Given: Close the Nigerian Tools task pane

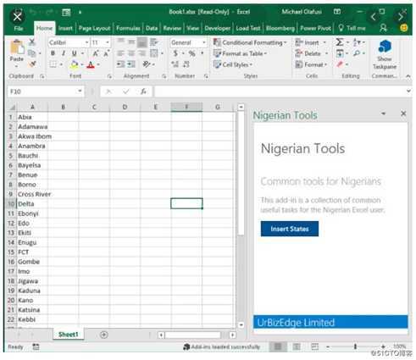Looking at the screenshot, I should click(403, 114).
